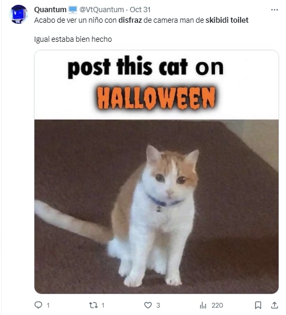
Task: Open the Halloween cat image
Action: (156, 172)
